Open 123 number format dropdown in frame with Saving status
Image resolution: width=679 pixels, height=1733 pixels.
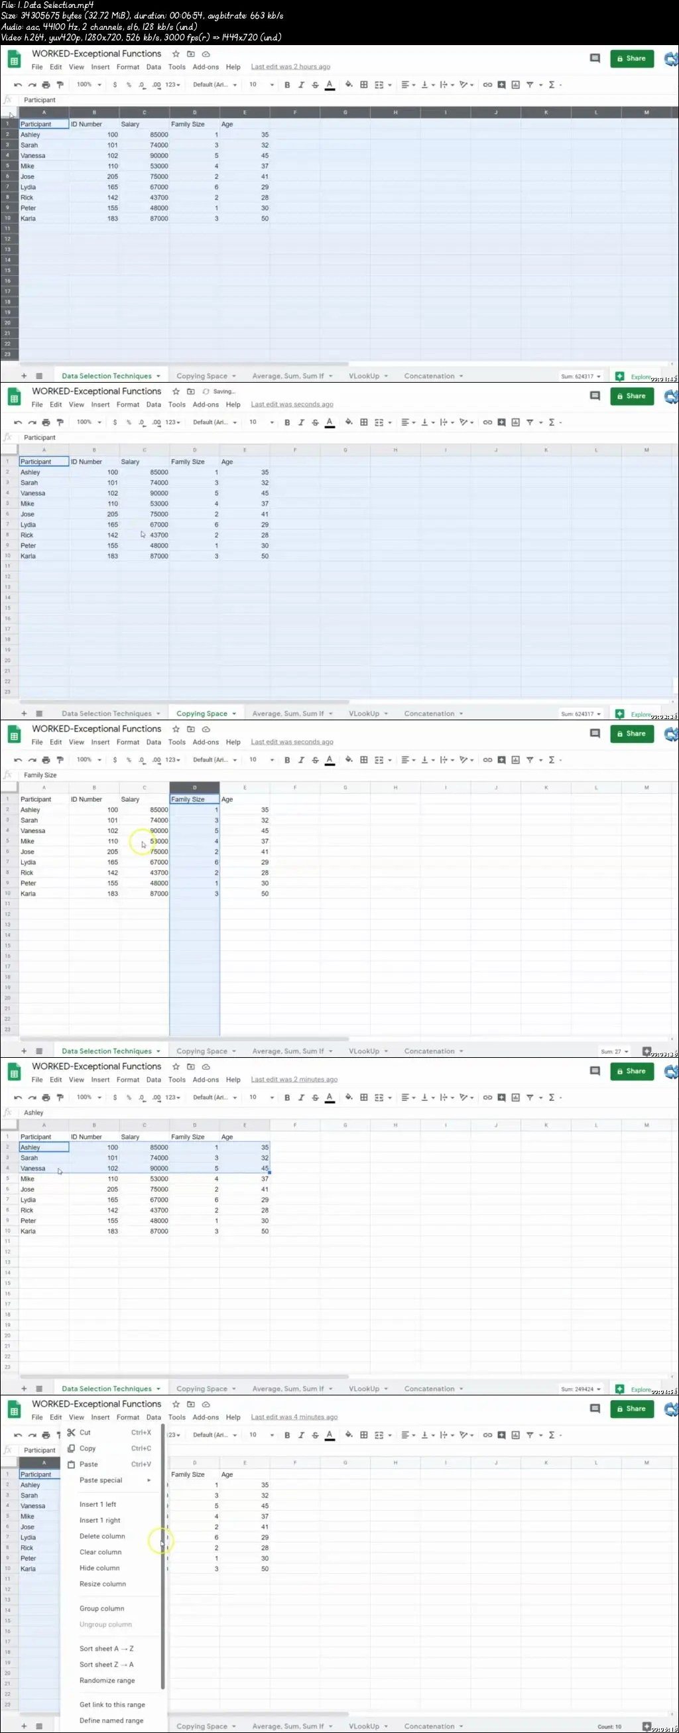173,422
